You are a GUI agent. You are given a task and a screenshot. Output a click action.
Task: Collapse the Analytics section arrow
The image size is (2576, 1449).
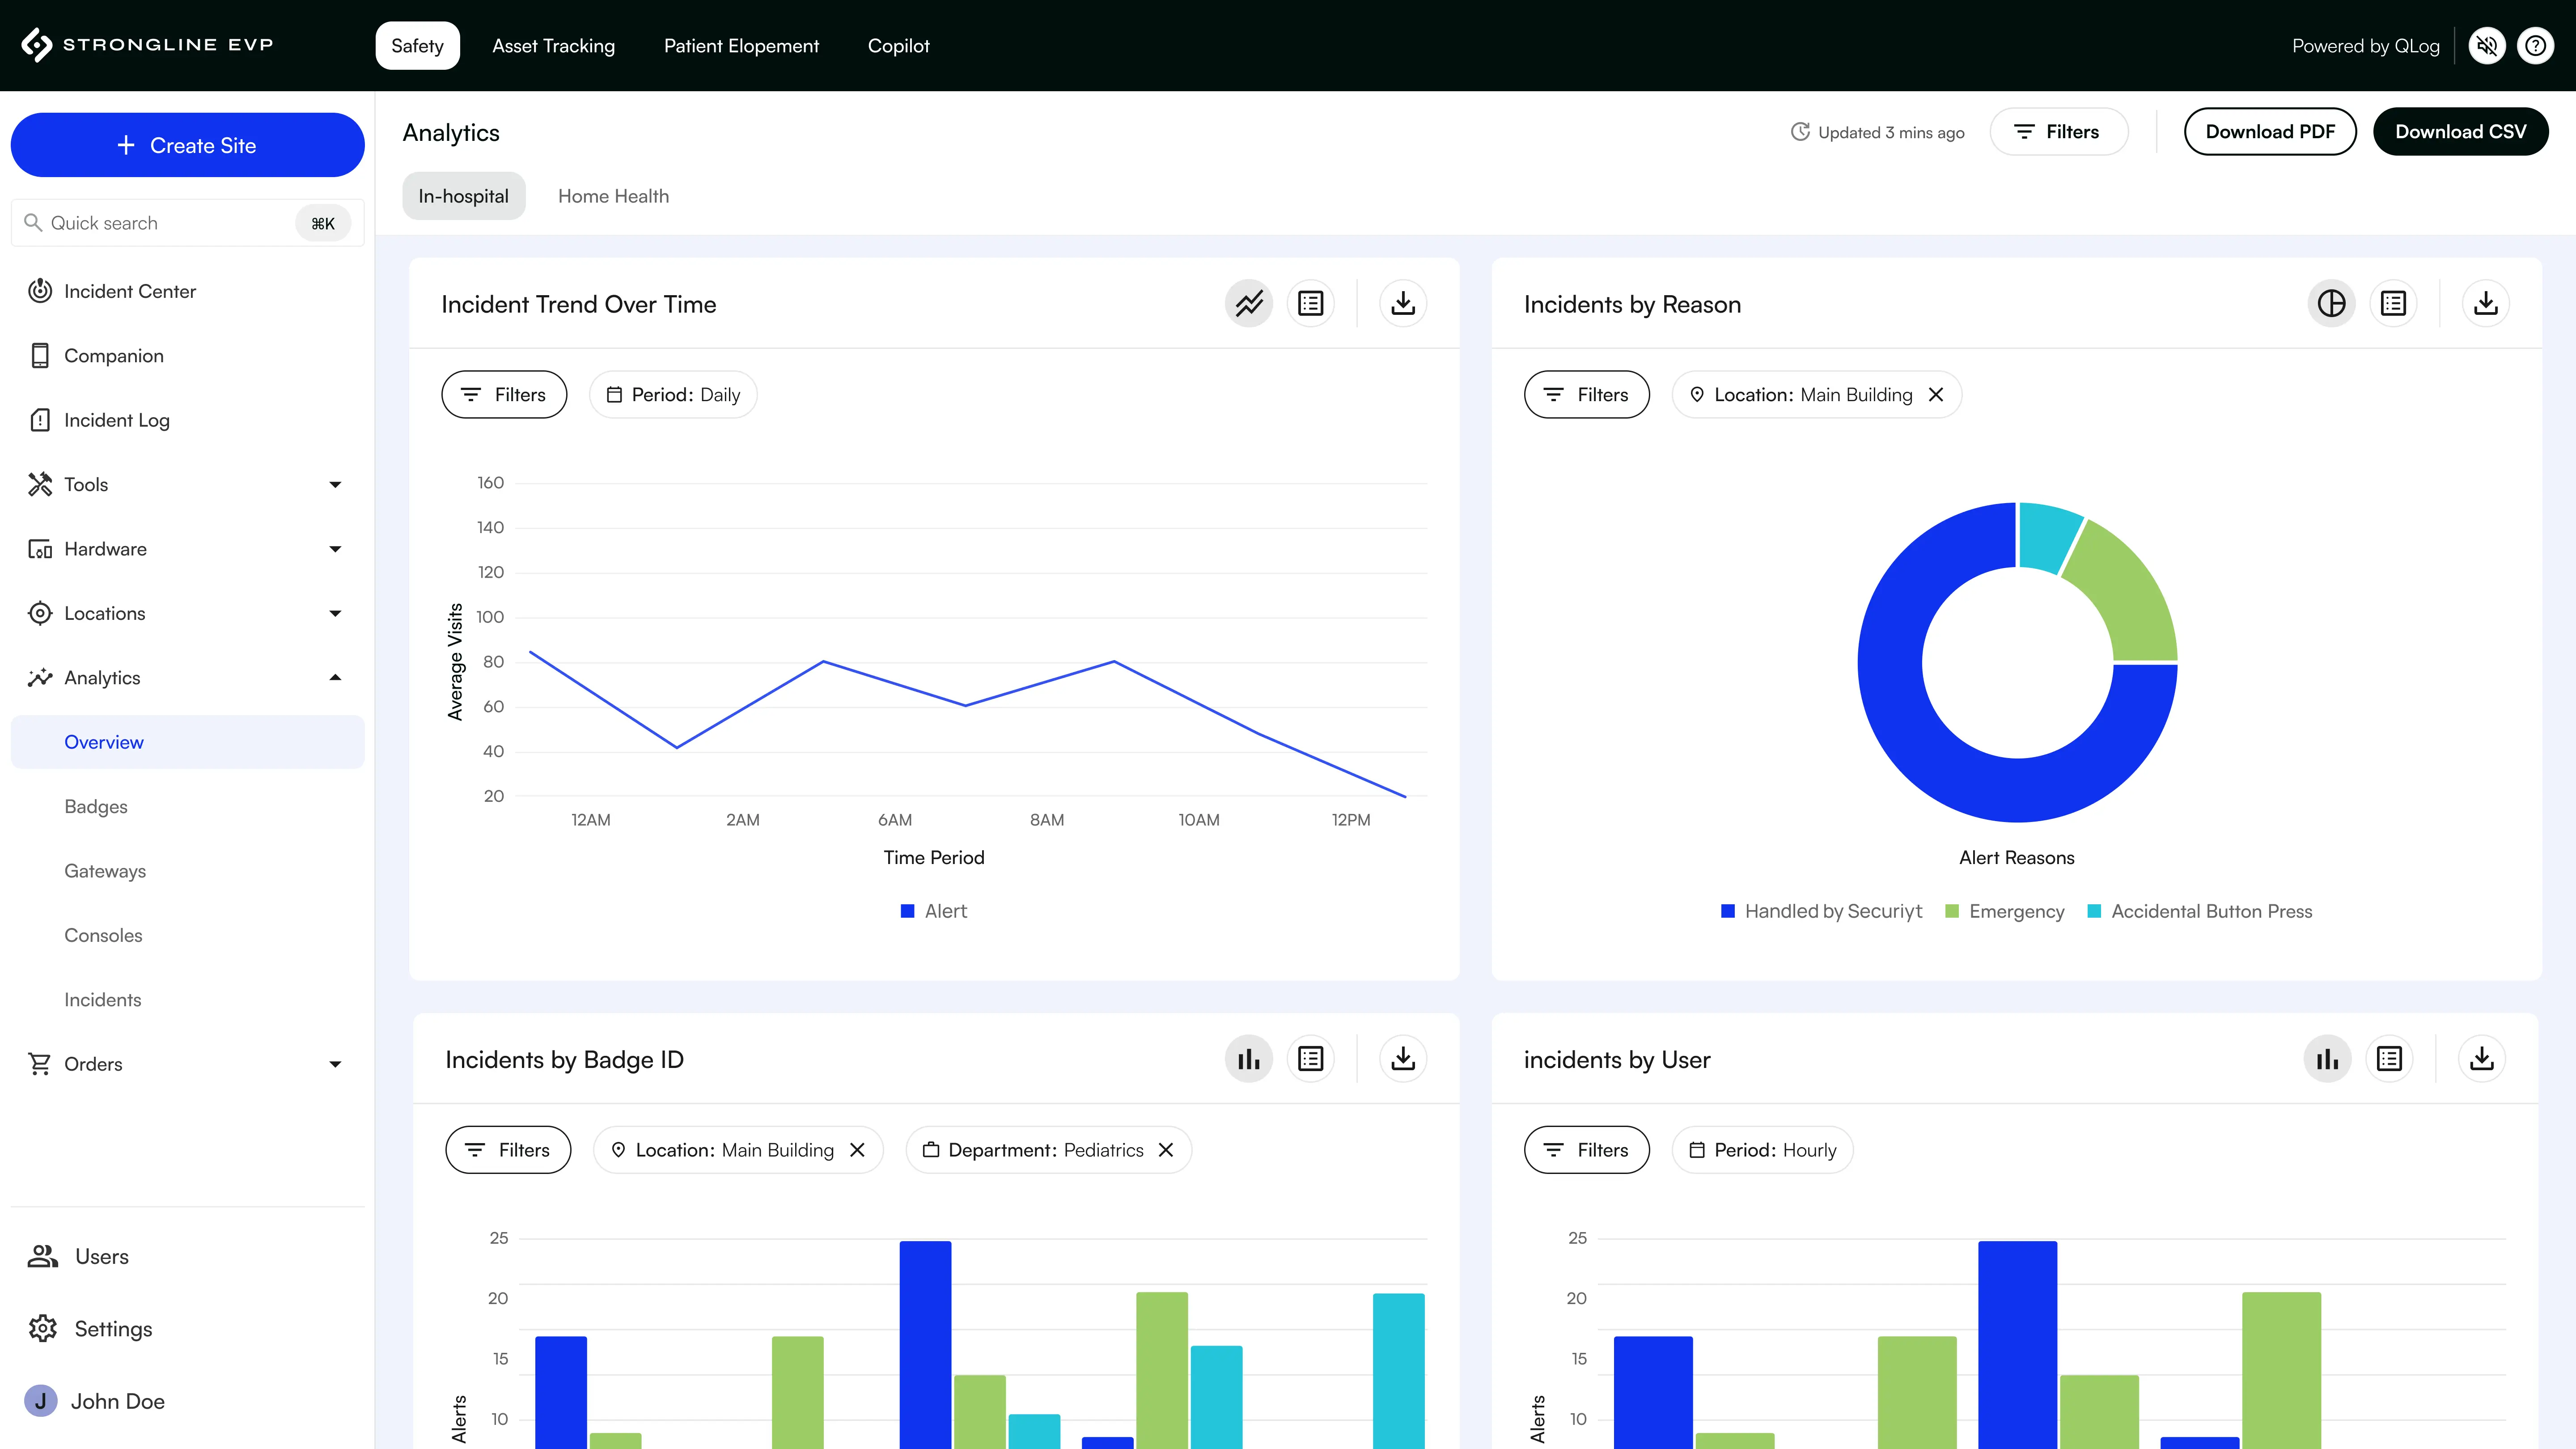coord(335,678)
